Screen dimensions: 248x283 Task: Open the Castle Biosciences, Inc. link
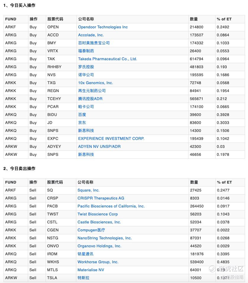click(99, 222)
